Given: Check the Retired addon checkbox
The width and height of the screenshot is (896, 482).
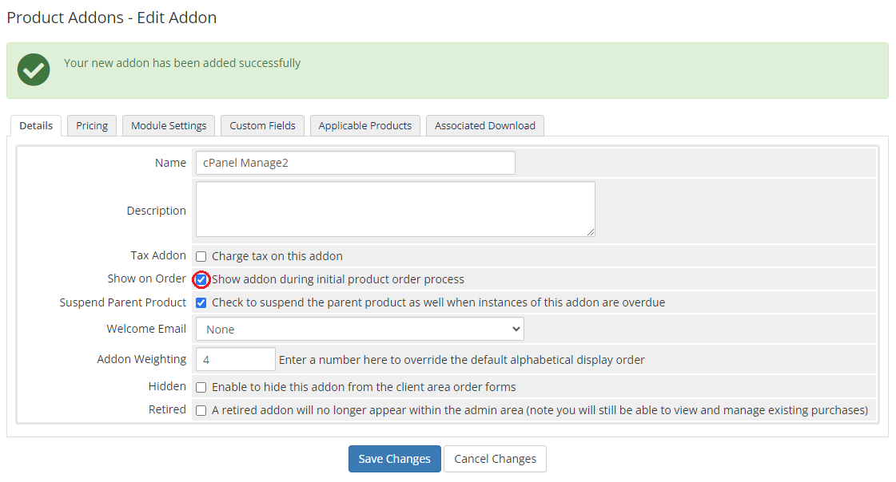Looking at the screenshot, I should pyautogui.click(x=201, y=411).
